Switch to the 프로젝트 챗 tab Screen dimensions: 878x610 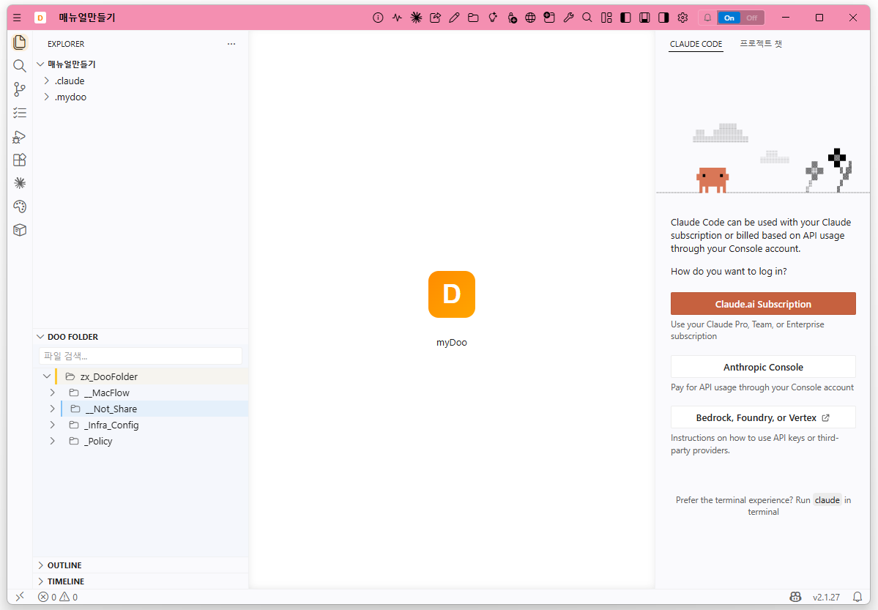point(761,44)
